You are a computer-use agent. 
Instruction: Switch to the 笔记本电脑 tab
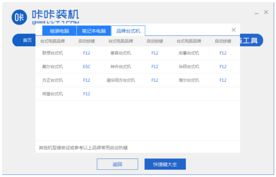(x=94, y=31)
